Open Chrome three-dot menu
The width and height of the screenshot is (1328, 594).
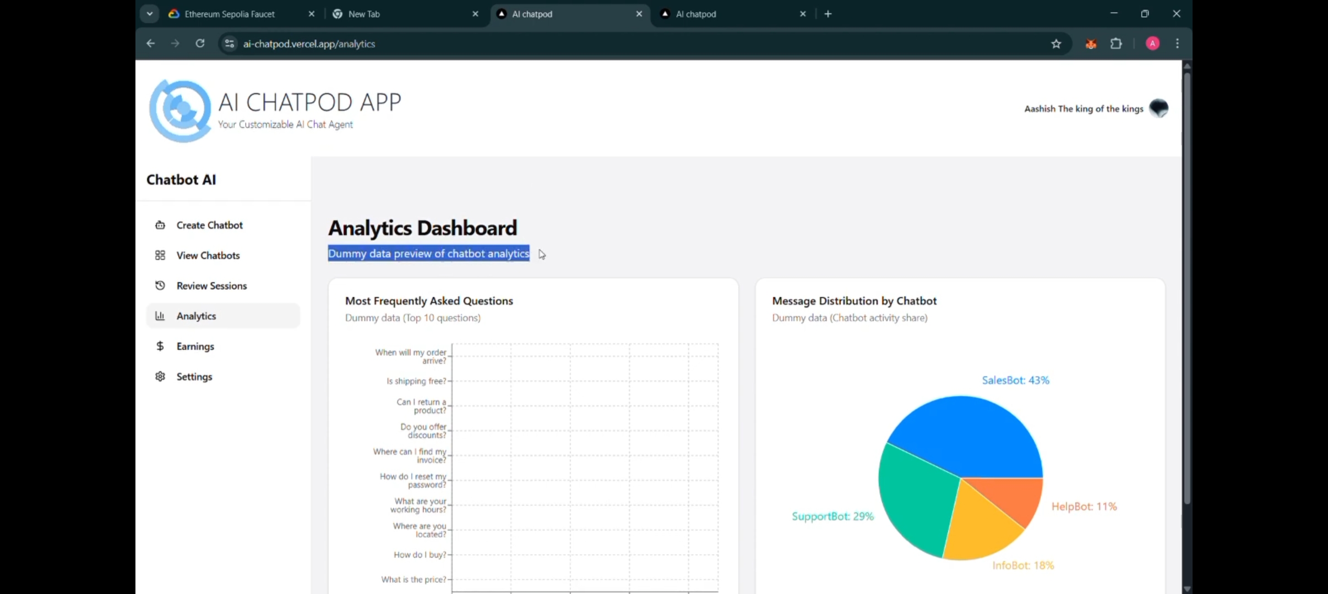tap(1177, 43)
